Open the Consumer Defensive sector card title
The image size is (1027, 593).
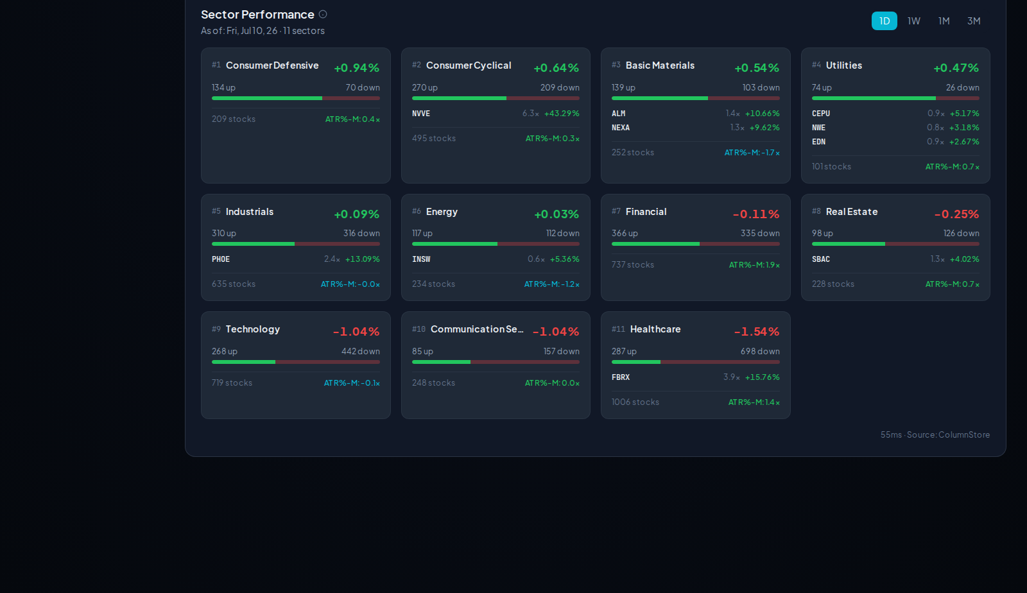click(x=272, y=65)
